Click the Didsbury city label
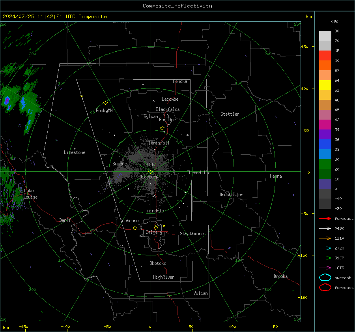 point(149,177)
